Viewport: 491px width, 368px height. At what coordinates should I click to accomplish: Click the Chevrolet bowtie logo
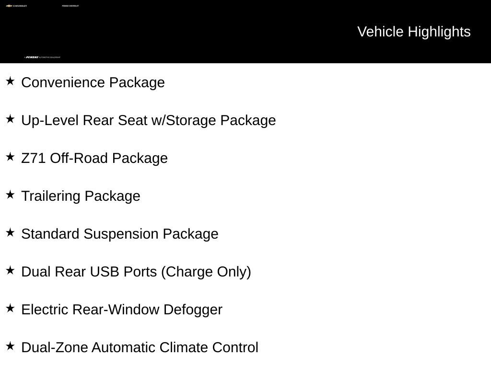pyautogui.click(x=9, y=6)
